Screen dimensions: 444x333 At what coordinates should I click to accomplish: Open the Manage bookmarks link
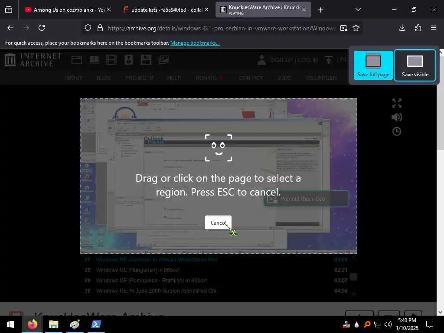pos(195,43)
